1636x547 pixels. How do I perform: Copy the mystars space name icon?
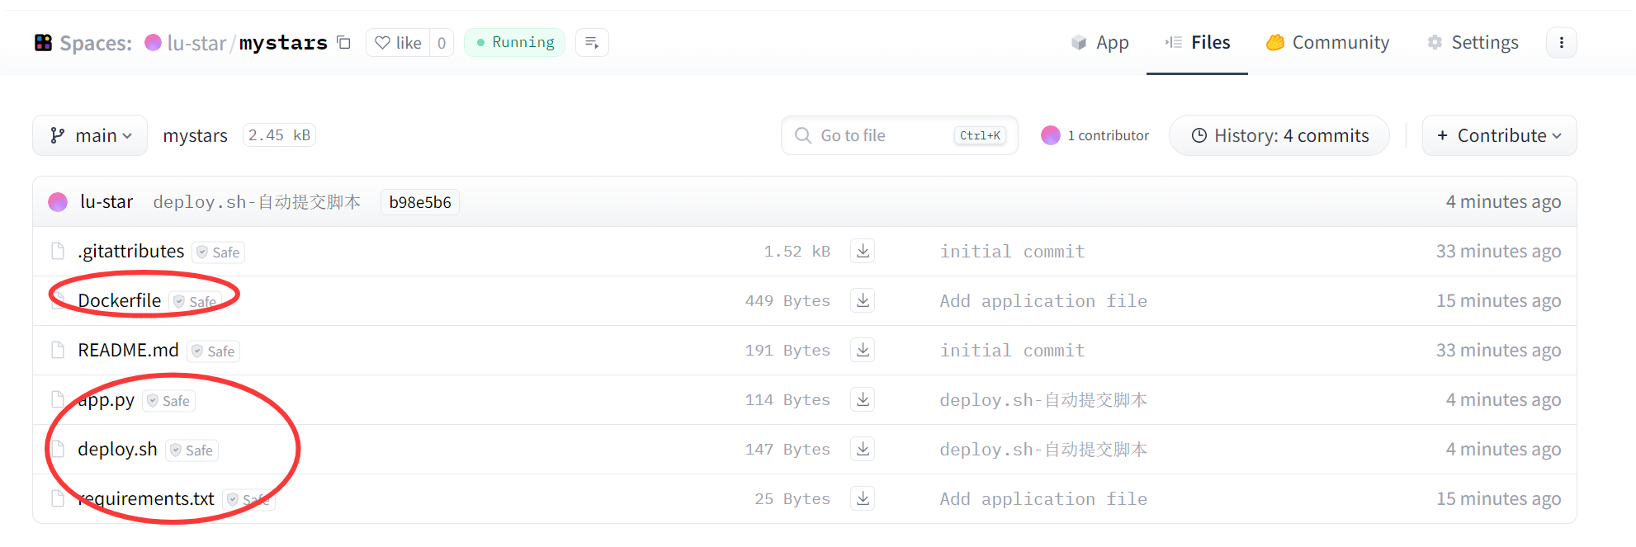click(344, 42)
